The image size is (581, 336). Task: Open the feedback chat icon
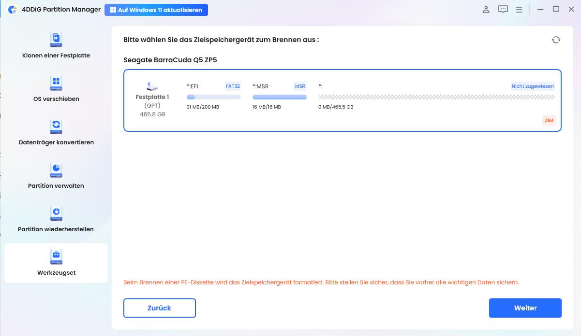coord(503,9)
